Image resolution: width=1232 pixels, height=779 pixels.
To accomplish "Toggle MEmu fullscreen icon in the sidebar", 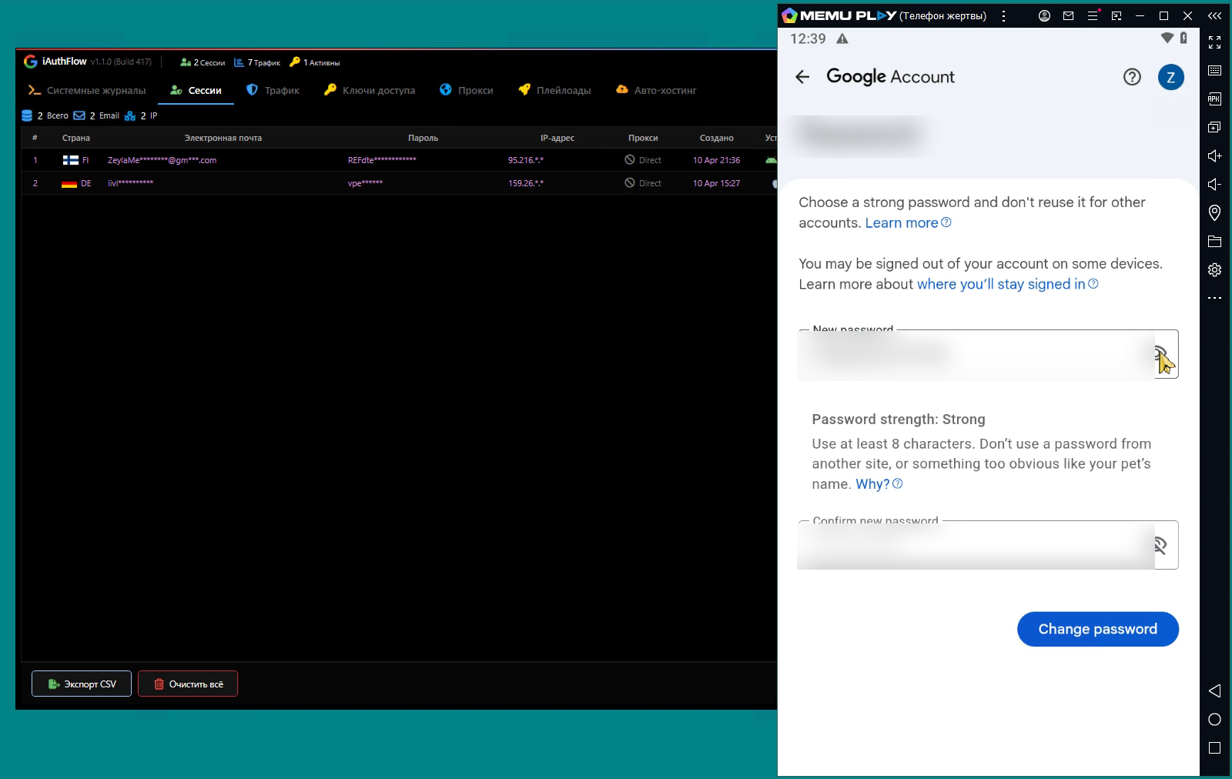I will (1214, 42).
